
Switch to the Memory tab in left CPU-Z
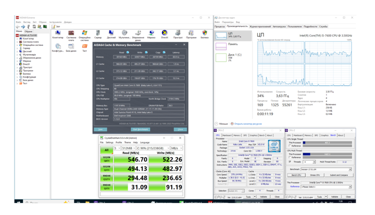237,136
